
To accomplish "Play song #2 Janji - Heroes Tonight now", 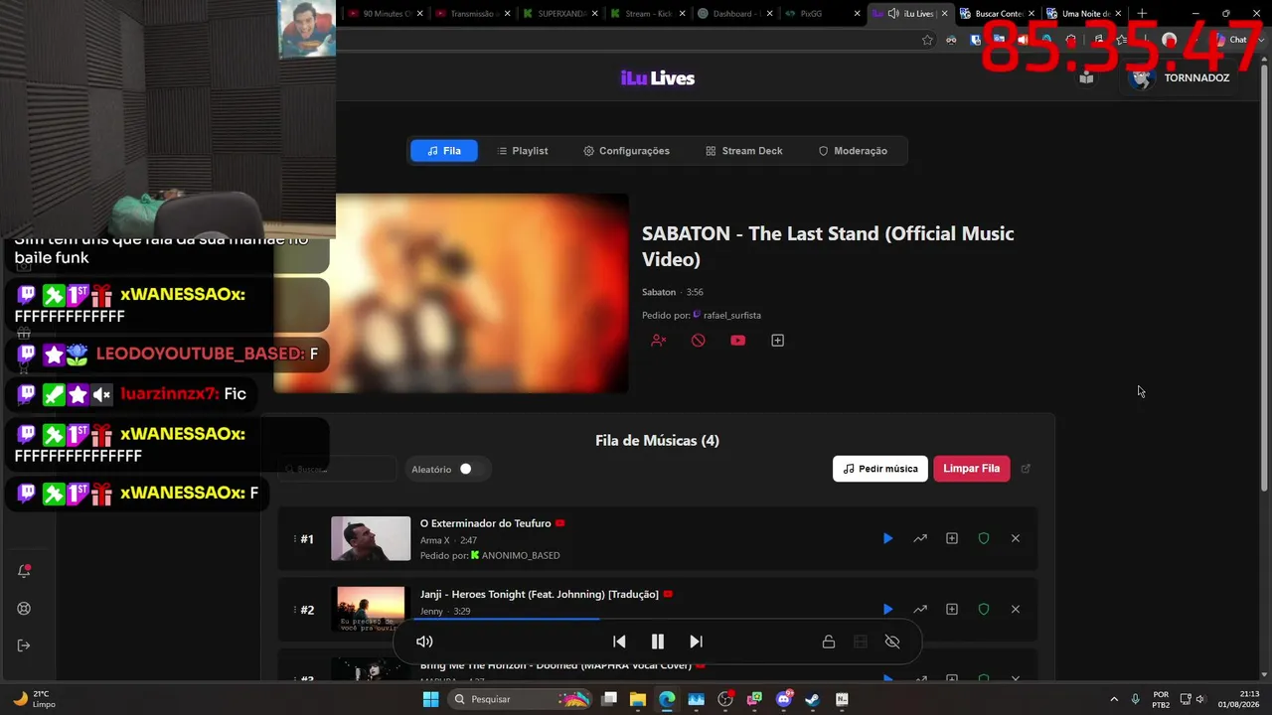I will (887, 609).
